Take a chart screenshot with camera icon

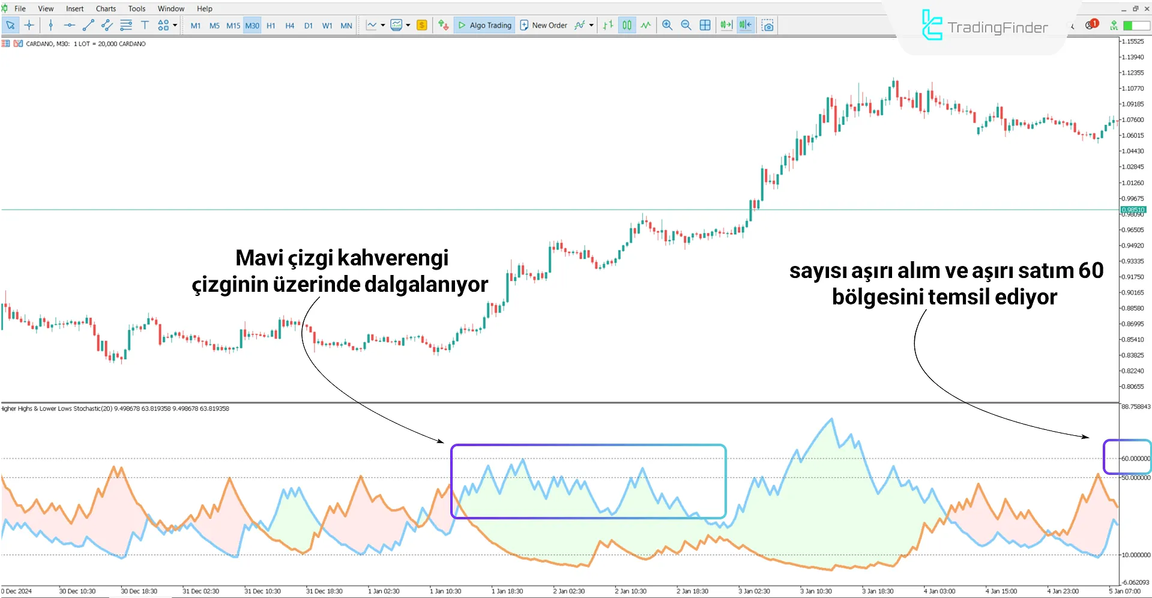click(768, 25)
